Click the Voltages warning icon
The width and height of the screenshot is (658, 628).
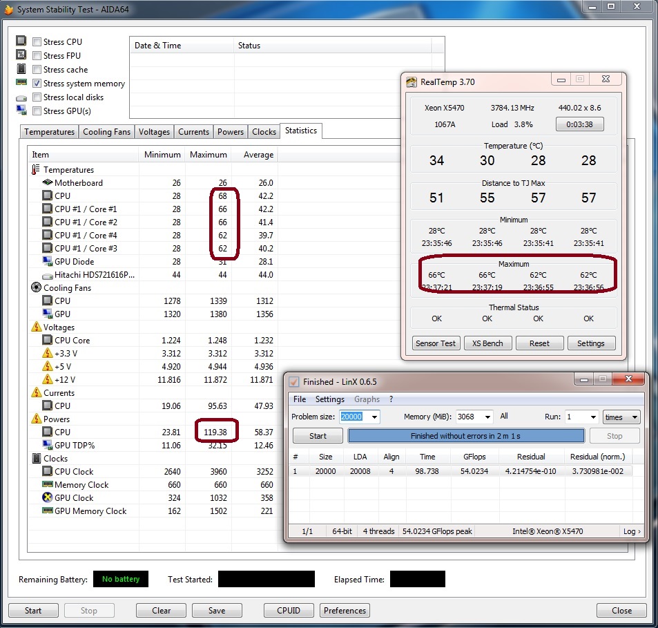click(x=36, y=327)
